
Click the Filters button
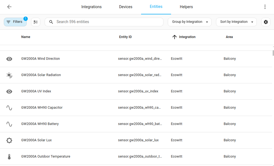pos(15,22)
